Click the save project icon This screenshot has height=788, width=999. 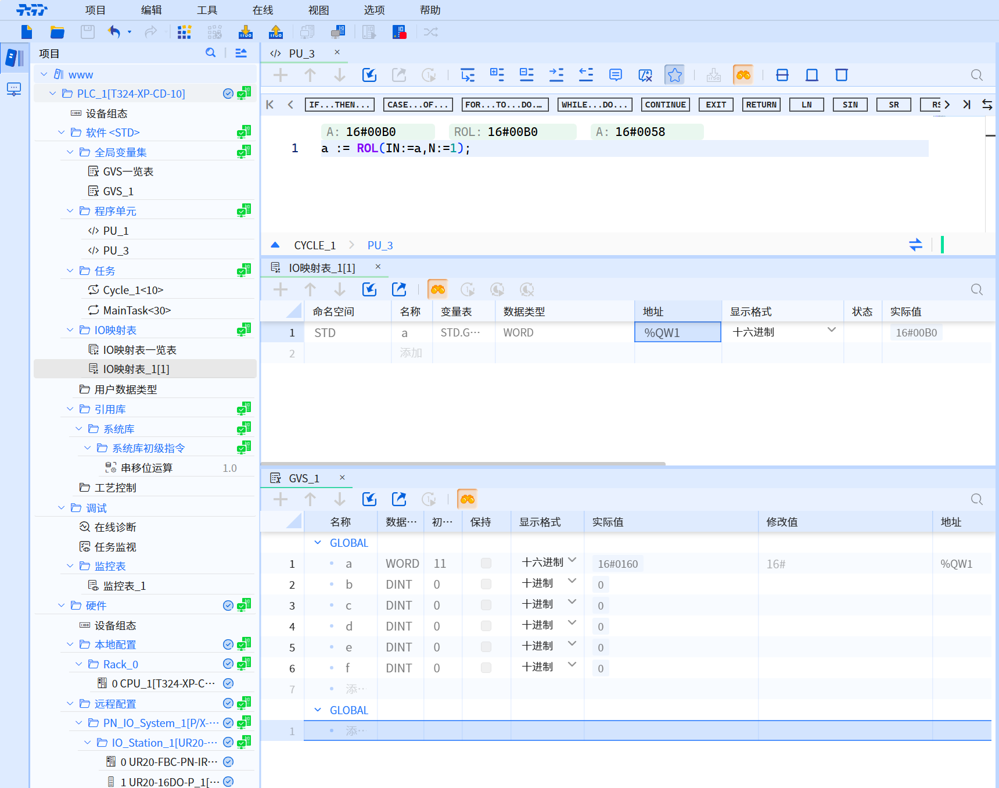(x=88, y=32)
